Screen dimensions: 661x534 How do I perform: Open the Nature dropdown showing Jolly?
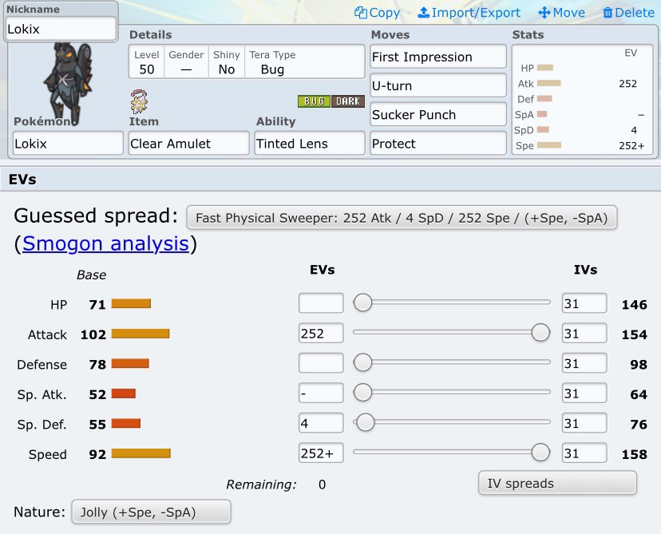pos(151,512)
